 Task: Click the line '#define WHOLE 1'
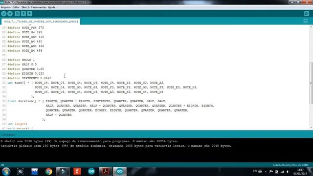point(21,60)
